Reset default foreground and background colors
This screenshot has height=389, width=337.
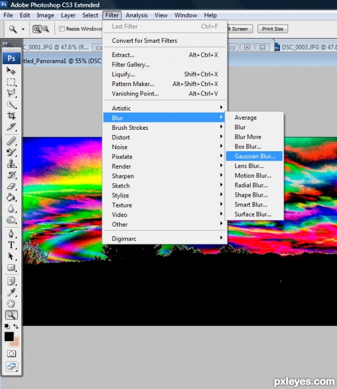point(7,326)
